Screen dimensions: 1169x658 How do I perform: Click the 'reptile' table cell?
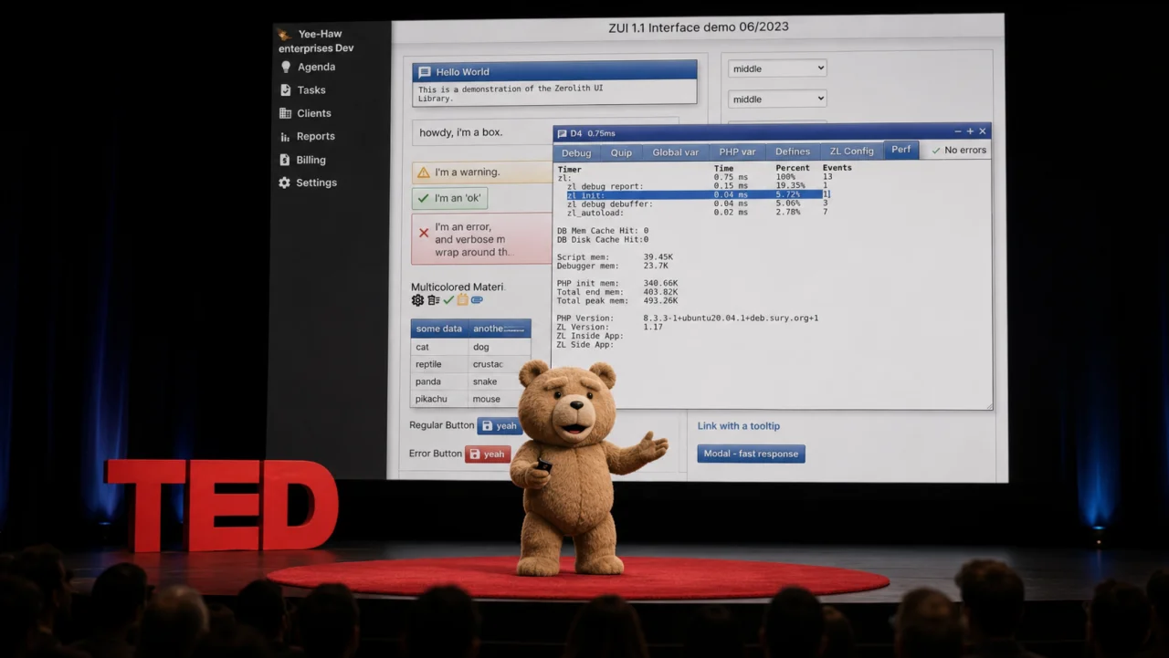point(439,364)
